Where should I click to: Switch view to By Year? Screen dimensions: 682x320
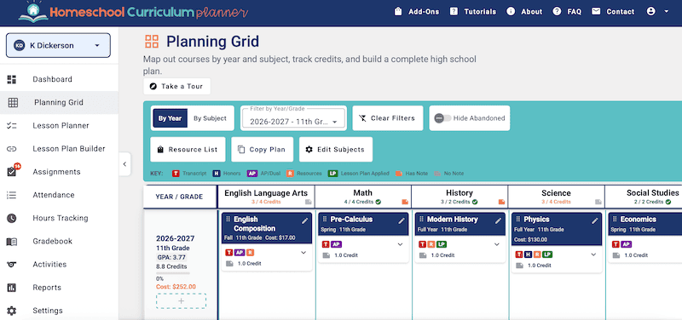(170, 118)
